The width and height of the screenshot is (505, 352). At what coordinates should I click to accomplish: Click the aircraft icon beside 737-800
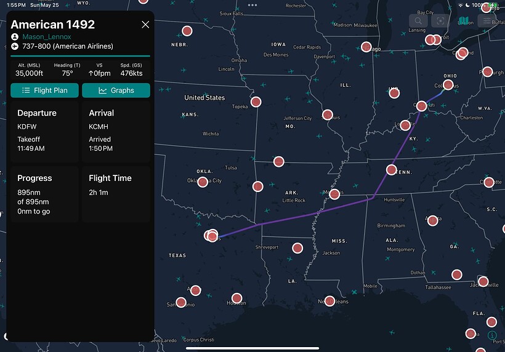[15, 46]
